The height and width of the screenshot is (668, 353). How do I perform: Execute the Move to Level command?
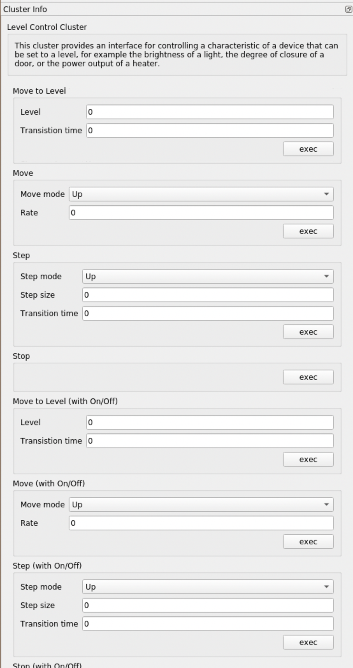[x=308, y=149]
